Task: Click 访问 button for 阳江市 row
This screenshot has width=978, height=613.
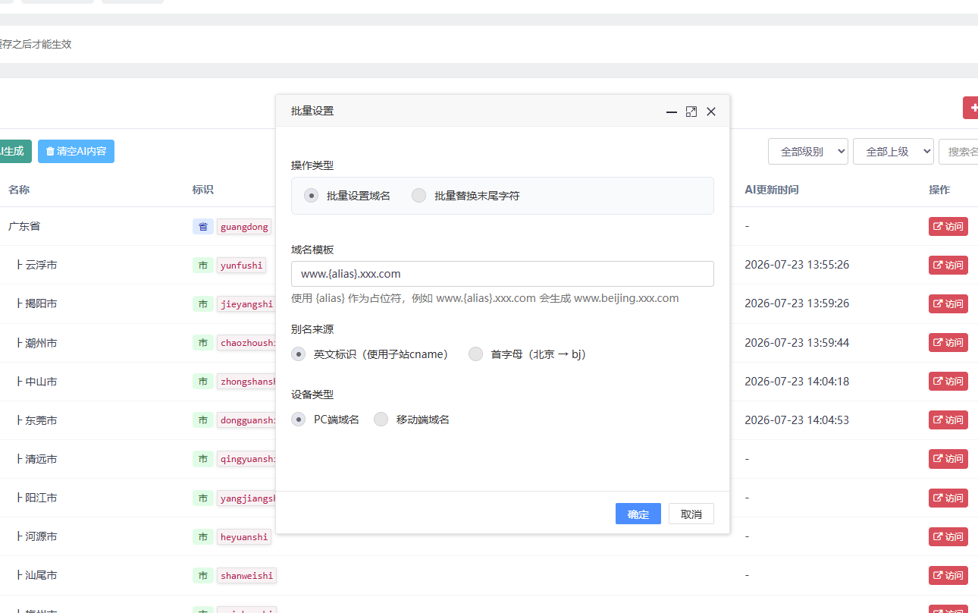Action: coord(948,498)
